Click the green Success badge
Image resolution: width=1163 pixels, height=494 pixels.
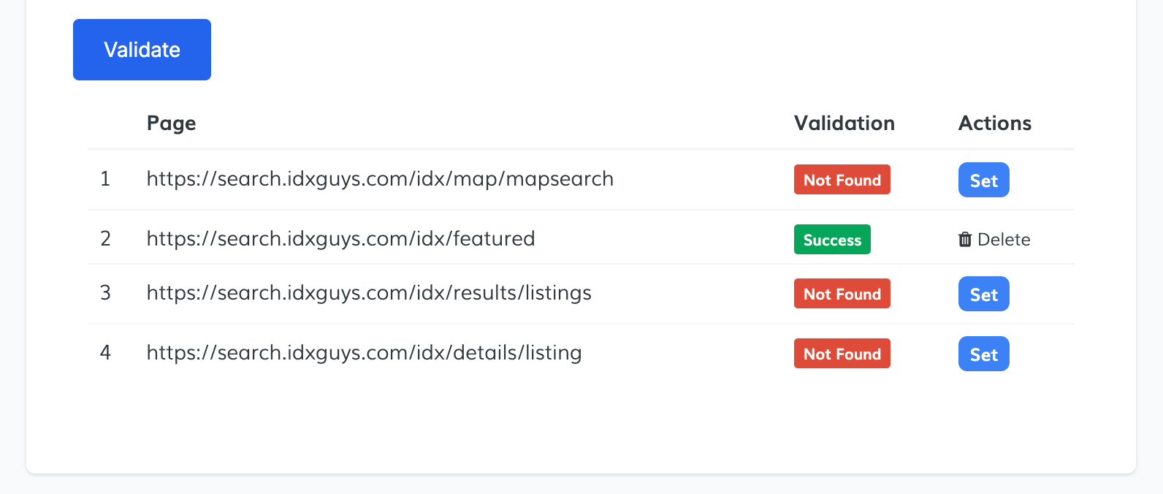point(832,240)
